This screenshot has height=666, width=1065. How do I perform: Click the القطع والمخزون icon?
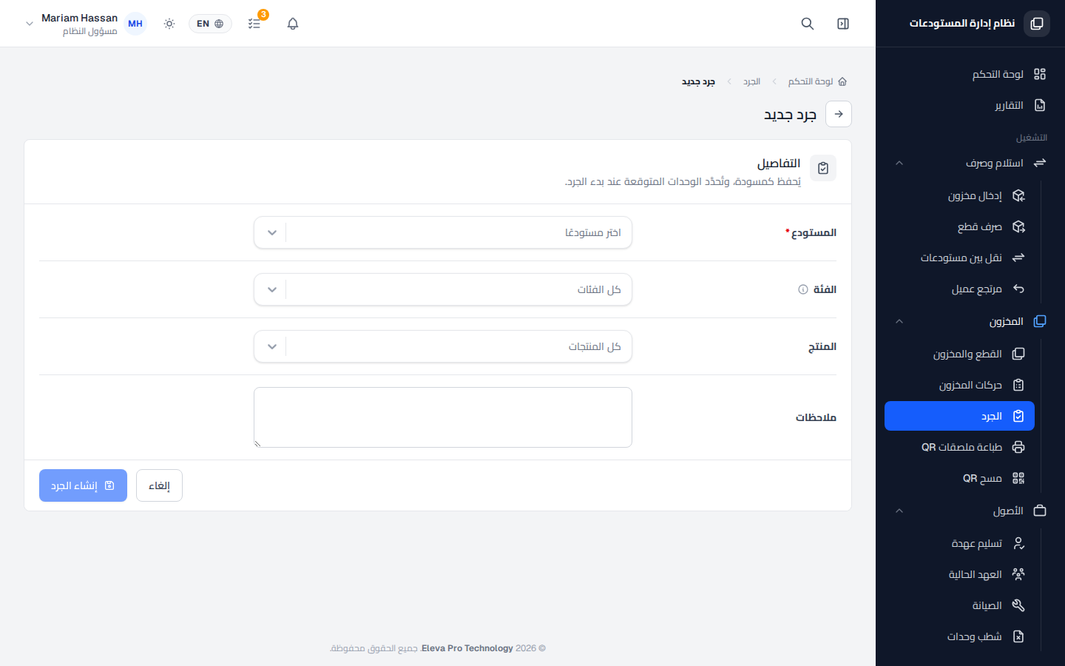[x=1018, y=354]
